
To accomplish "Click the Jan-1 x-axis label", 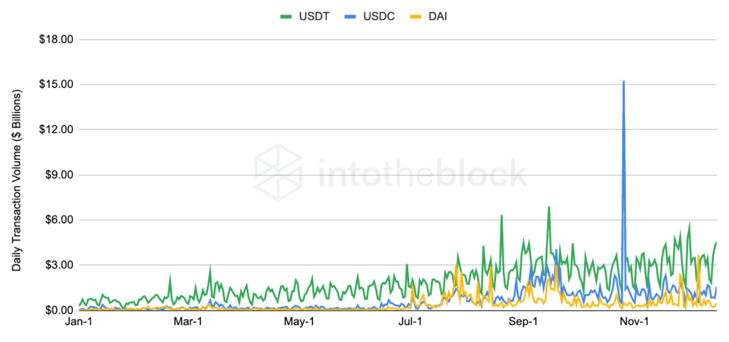I will pos(78,322).
